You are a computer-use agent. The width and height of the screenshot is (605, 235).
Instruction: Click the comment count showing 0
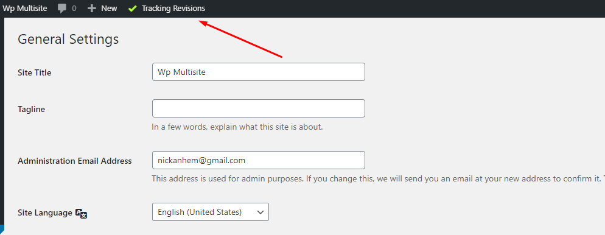[x=74, y=8]
